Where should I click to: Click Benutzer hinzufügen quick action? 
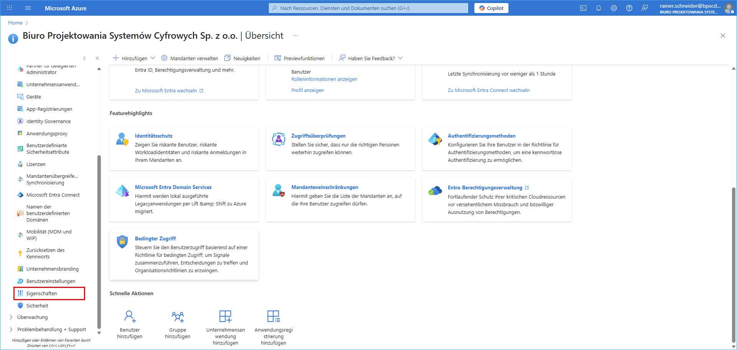(130, 324)
